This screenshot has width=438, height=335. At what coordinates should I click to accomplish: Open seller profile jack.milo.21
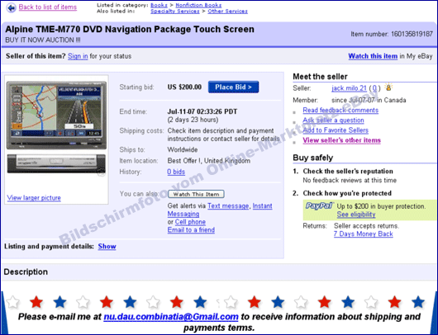click(x=349, y=88)
